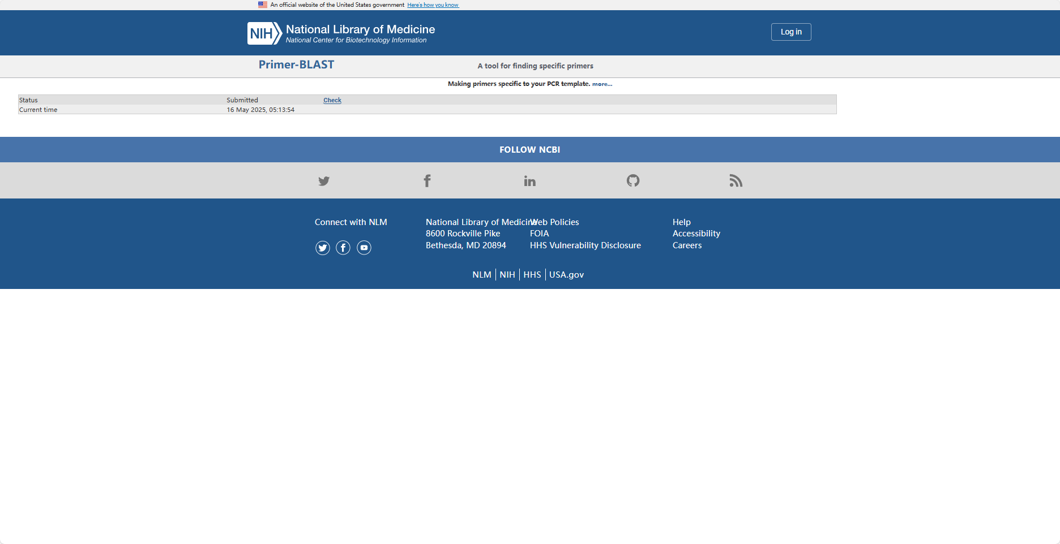Click the NLM link in bottom footer
This screenshot has height=544, width=1060.
coord(482,274)
